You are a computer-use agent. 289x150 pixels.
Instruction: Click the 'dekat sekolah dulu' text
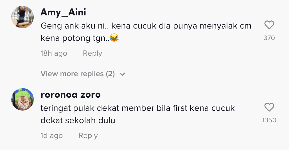click(78, 121)
